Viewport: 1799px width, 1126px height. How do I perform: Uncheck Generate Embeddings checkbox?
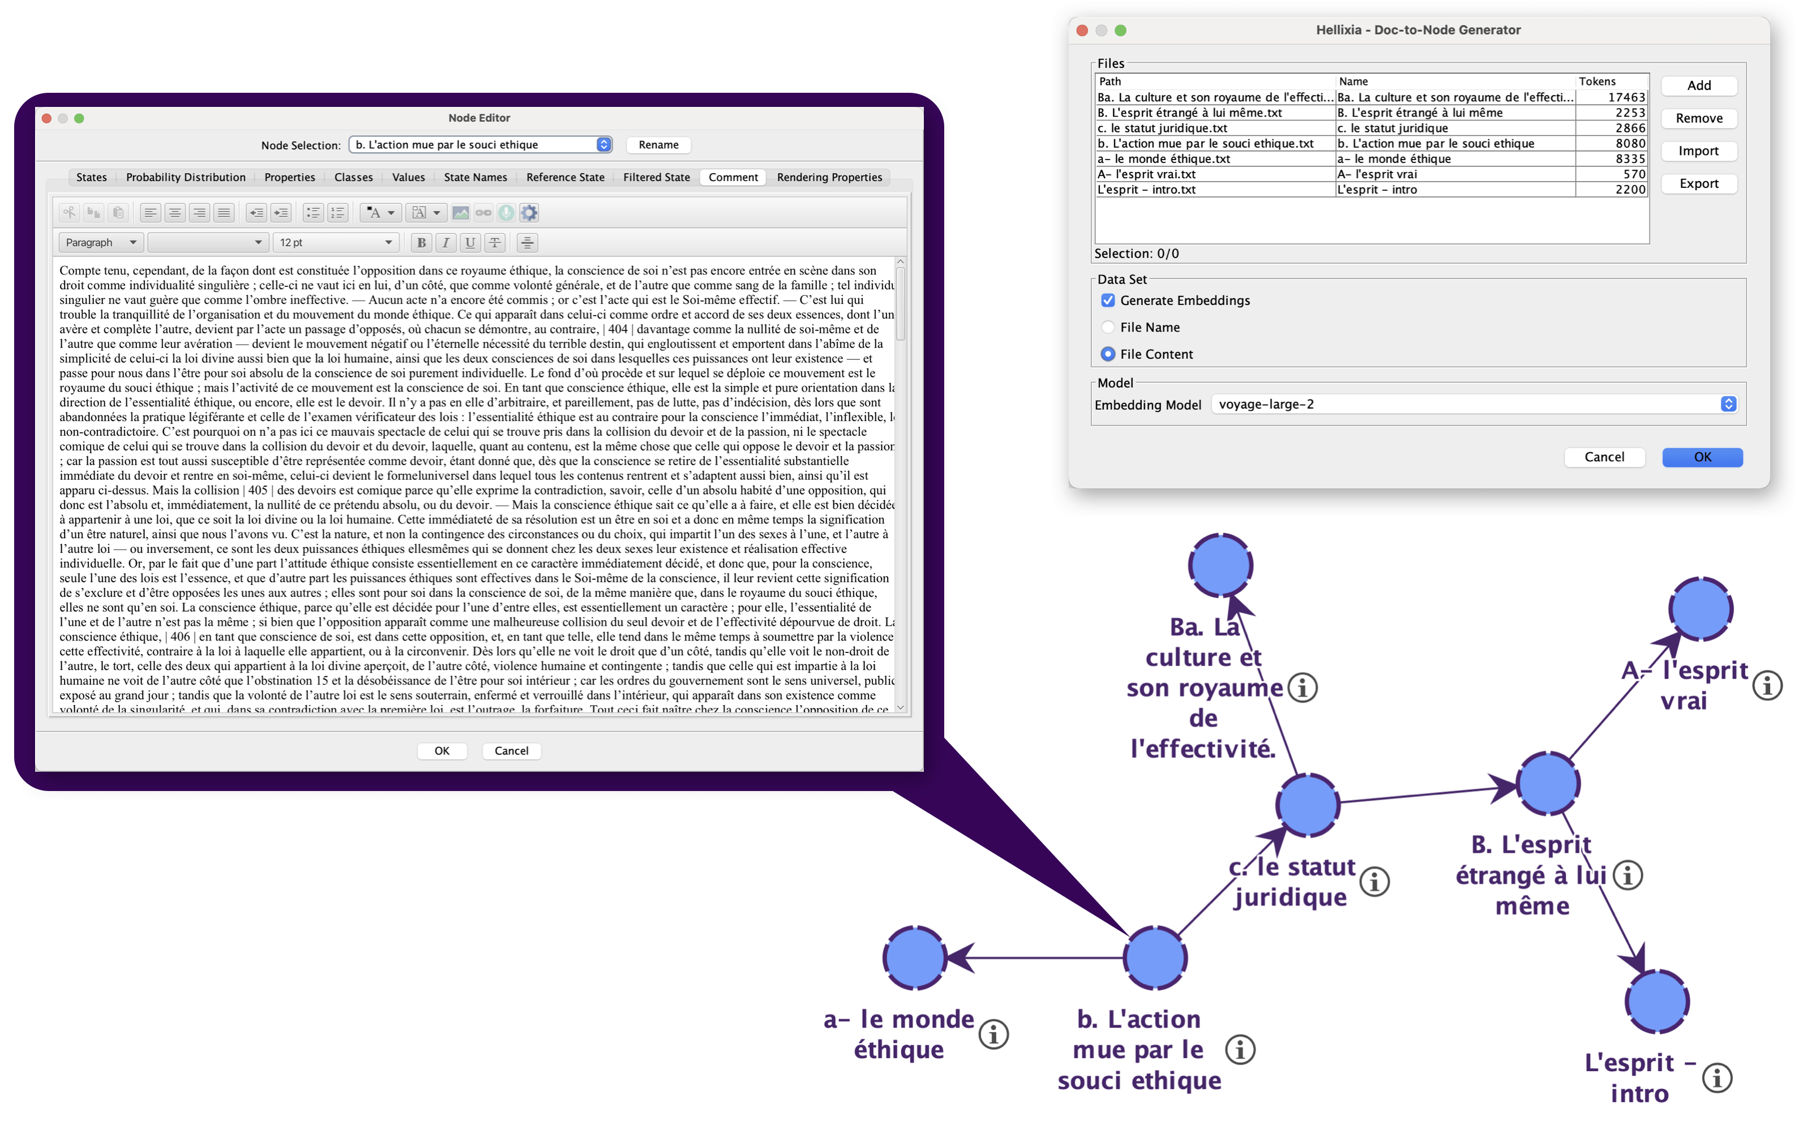click(1108, 300)
